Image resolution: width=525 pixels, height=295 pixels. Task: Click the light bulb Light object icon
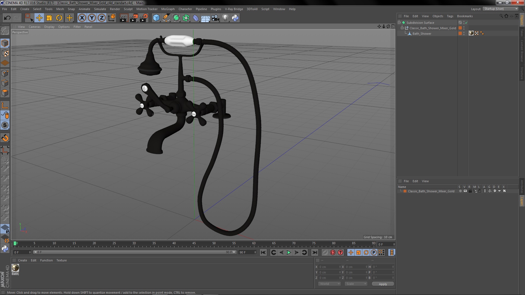225,18
